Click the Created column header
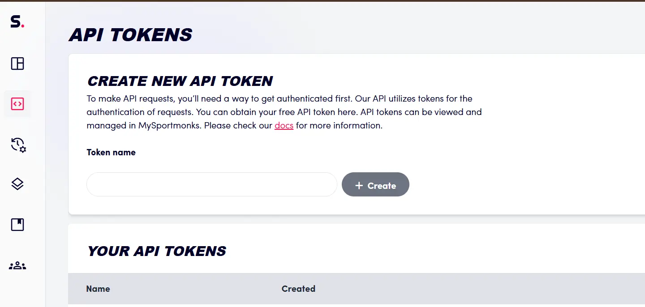The image size is (645, 307). click(298, 289)
